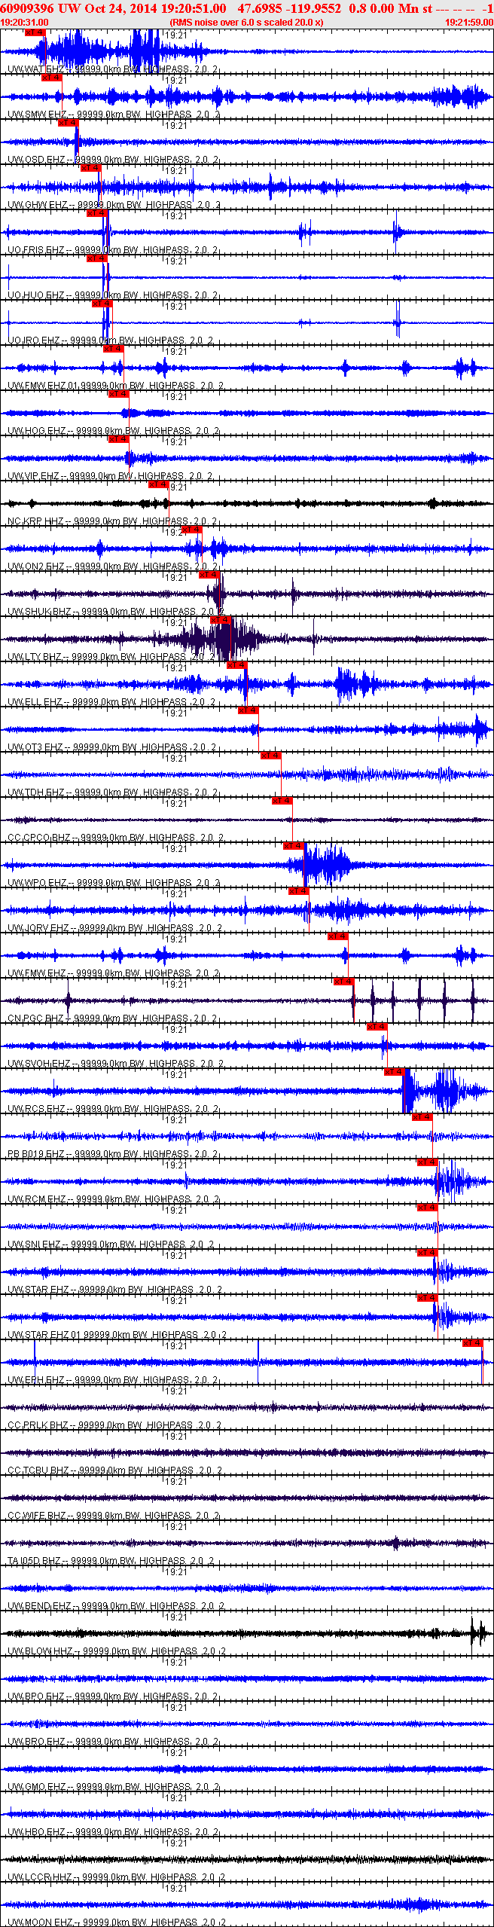Select the start time '19:20:31.00'
Screen dimensions: 494x1927
(x=24, y=23)
